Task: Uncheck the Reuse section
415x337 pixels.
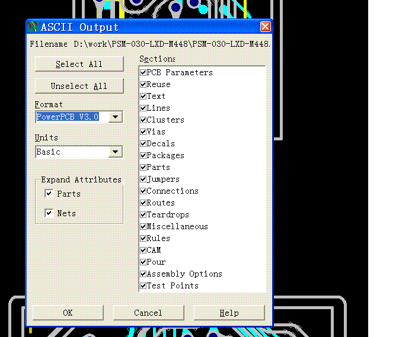Action: point(143,84)
